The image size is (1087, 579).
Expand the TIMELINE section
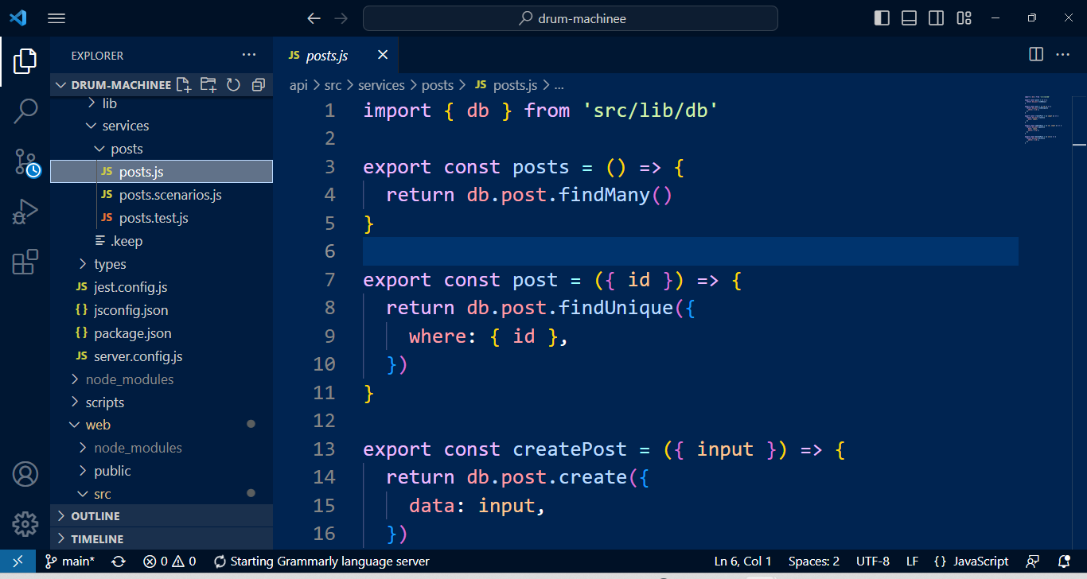[162, 538]
